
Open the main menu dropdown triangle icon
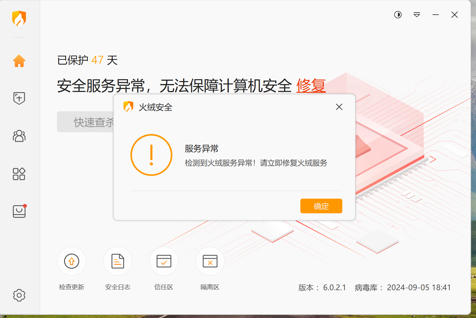417,15
